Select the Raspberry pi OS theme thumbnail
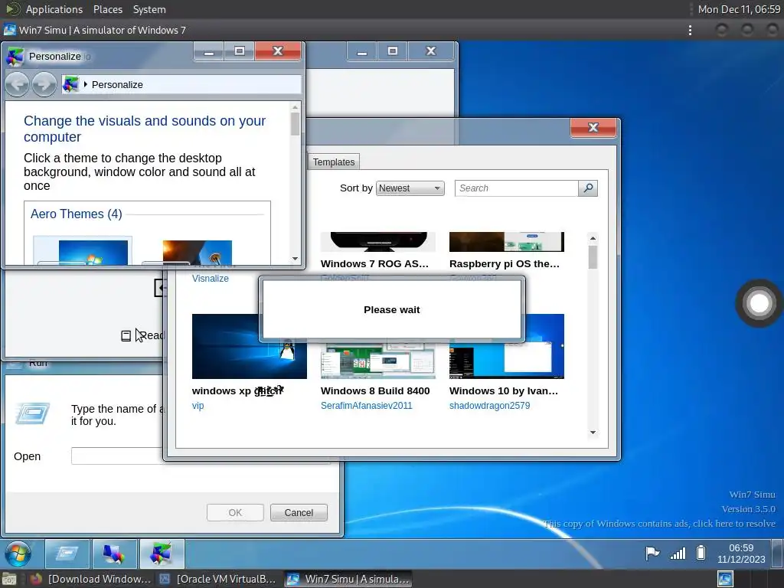 507,241
